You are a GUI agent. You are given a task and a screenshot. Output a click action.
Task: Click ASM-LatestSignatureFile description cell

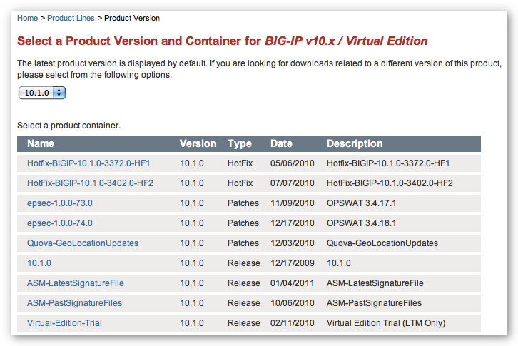point(375,283)
